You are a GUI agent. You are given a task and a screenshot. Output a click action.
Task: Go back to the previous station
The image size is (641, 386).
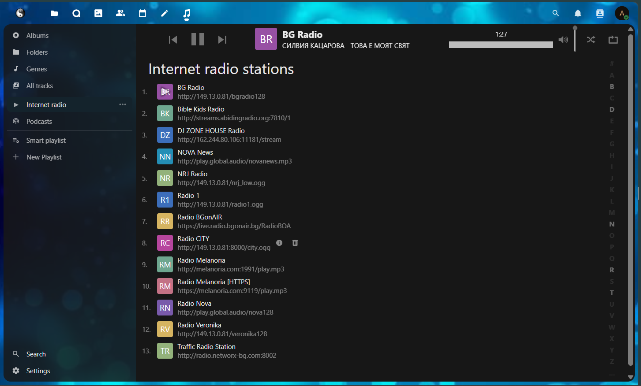173,40
